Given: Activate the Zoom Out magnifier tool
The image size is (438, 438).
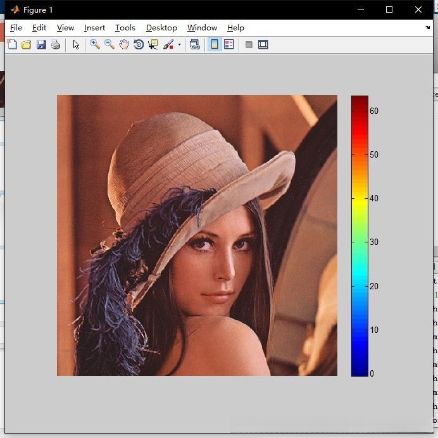Looking at the screenshot, I should pos(109,44).
